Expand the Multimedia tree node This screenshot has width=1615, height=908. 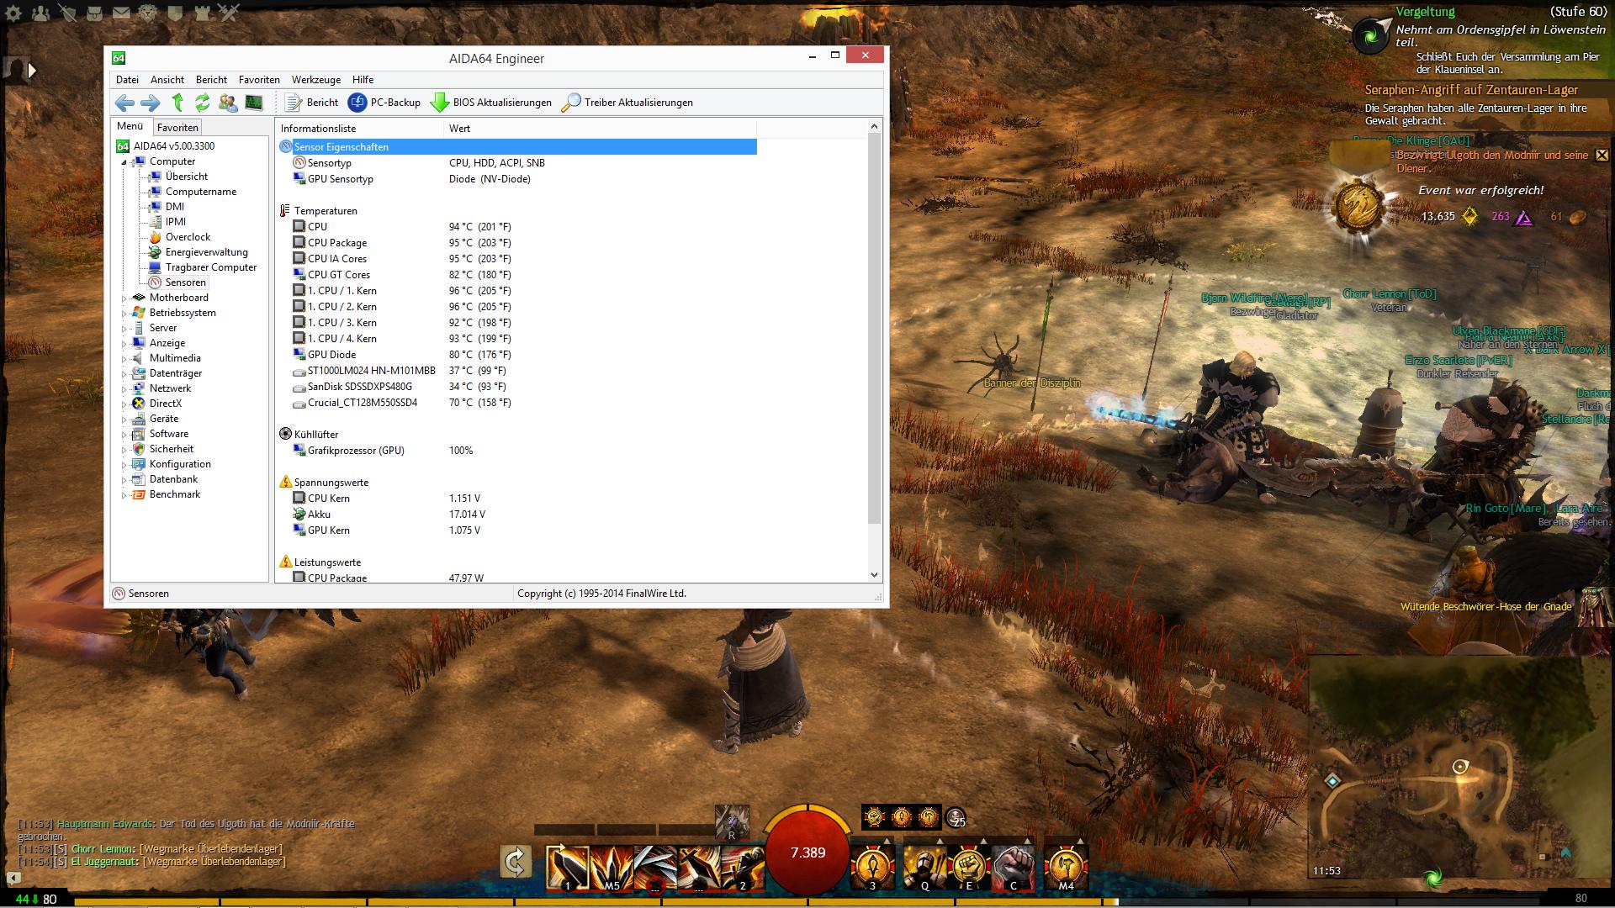pos(124,358)
